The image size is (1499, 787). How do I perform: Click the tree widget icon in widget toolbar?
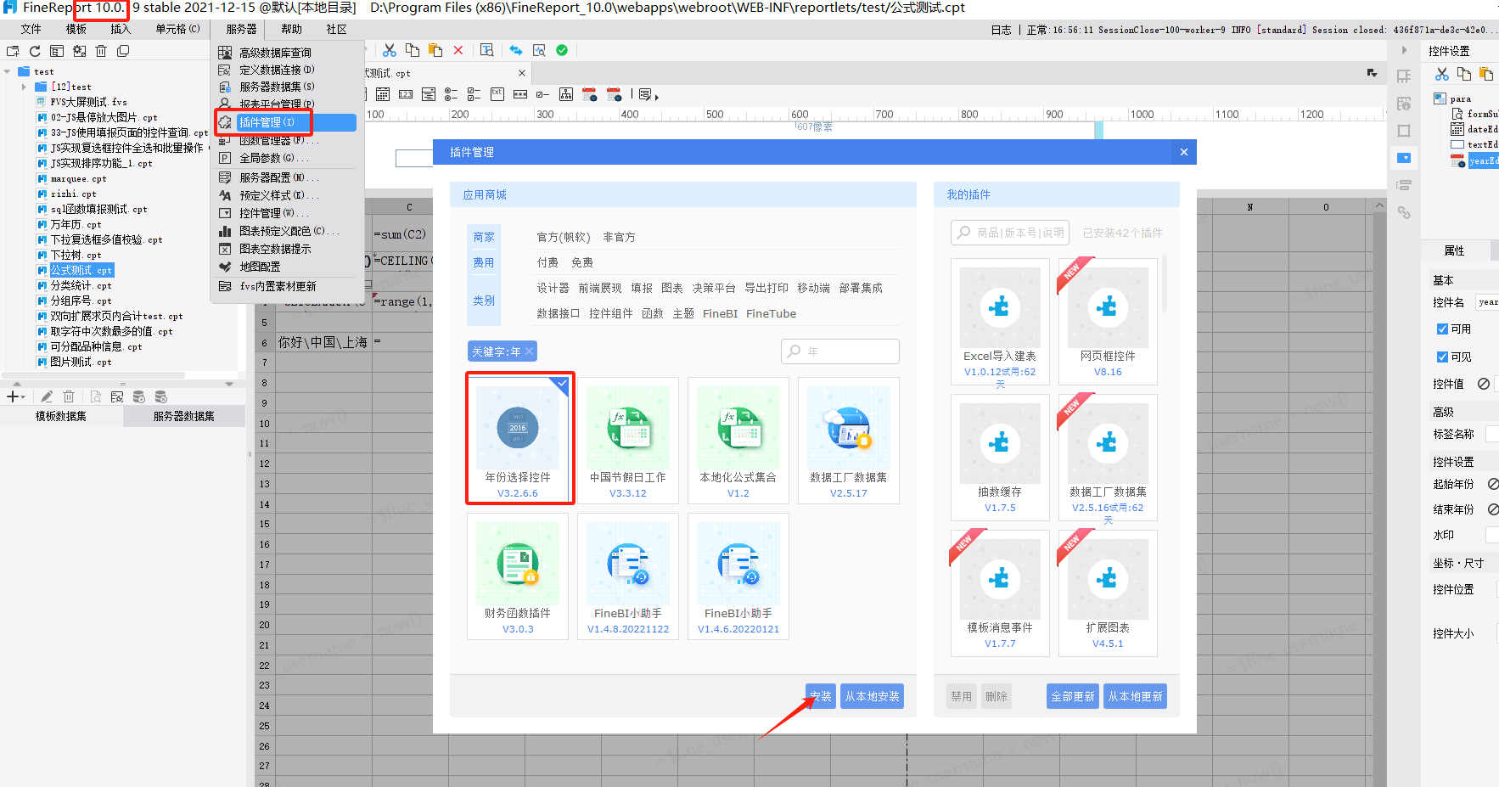pos(566,94)
